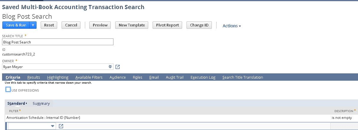The height and width of the screenshot is (130, 358).
Task: Select the Audience tab
Action: coord(118,77)
